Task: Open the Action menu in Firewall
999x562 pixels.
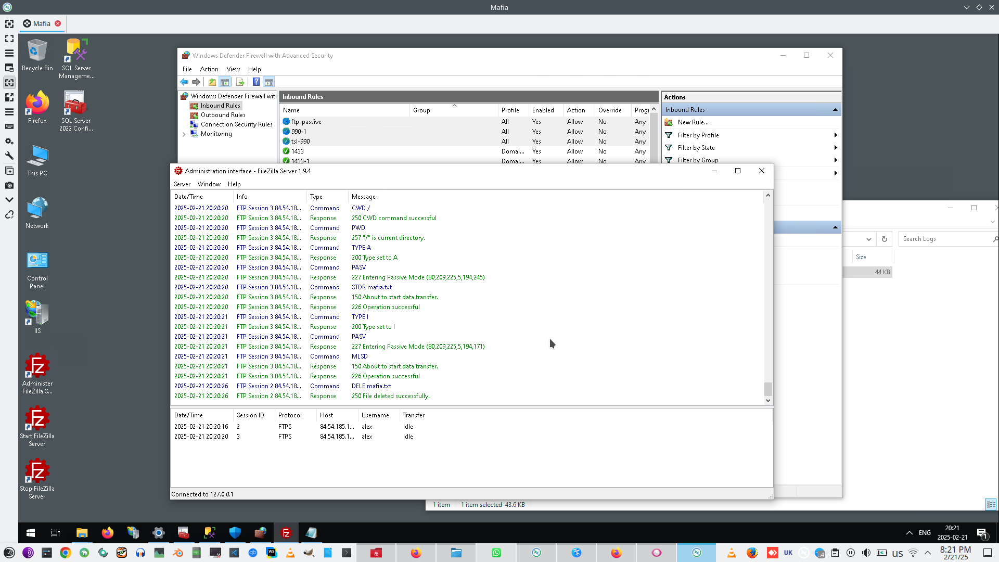Action: tap(209, 69)
